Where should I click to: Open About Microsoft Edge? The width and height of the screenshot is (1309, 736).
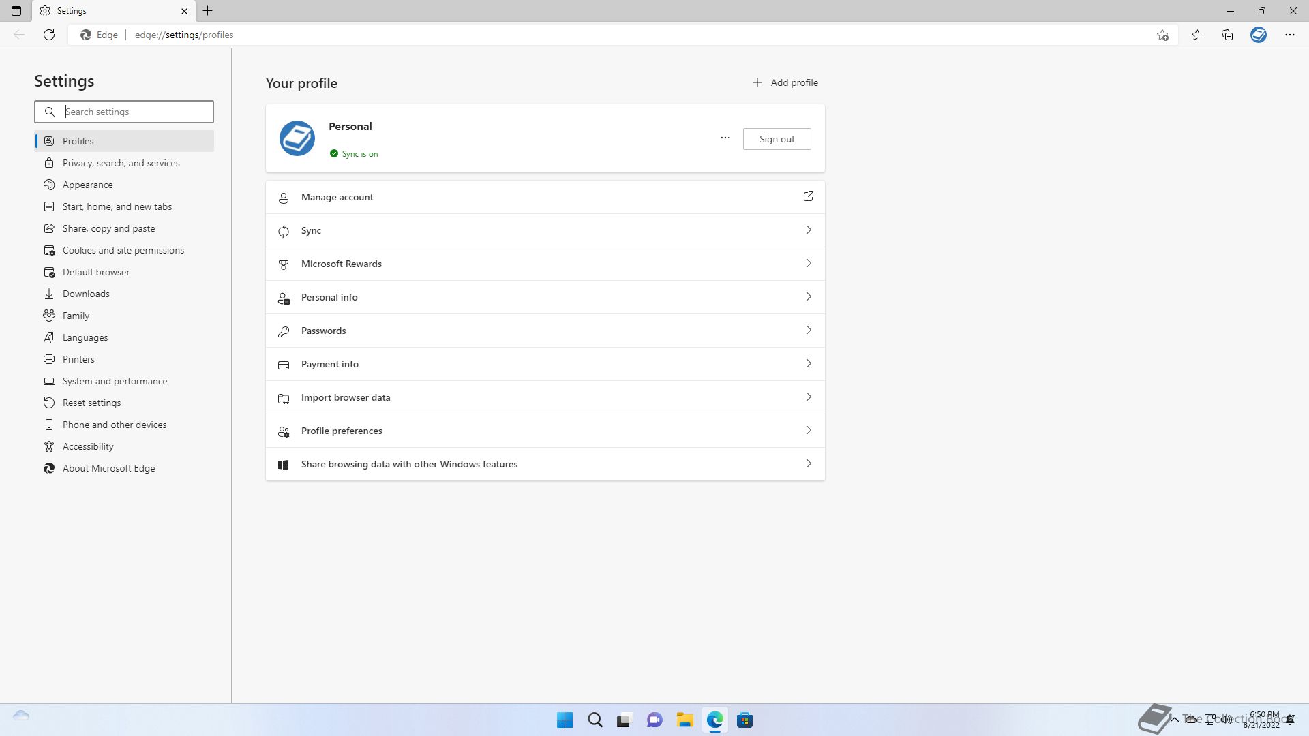click(124, 468)
